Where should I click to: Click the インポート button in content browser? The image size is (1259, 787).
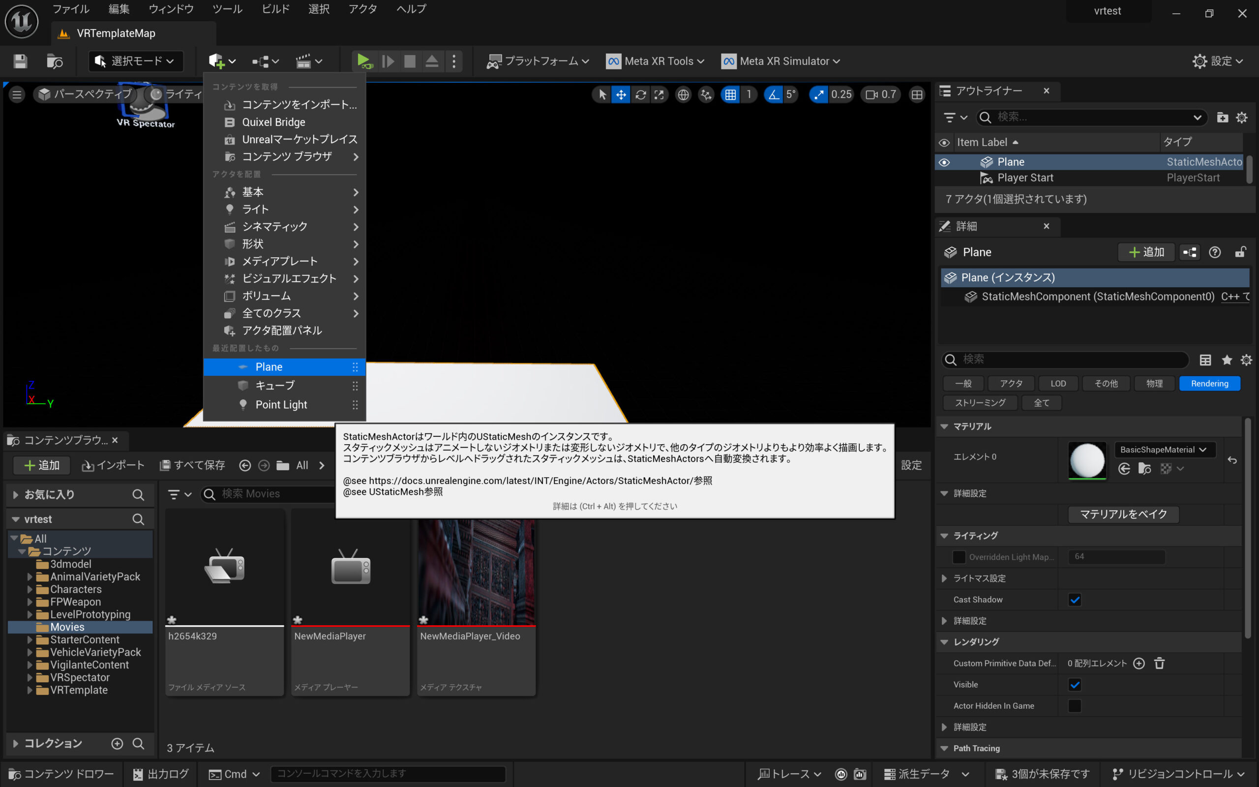pos(112,465)
